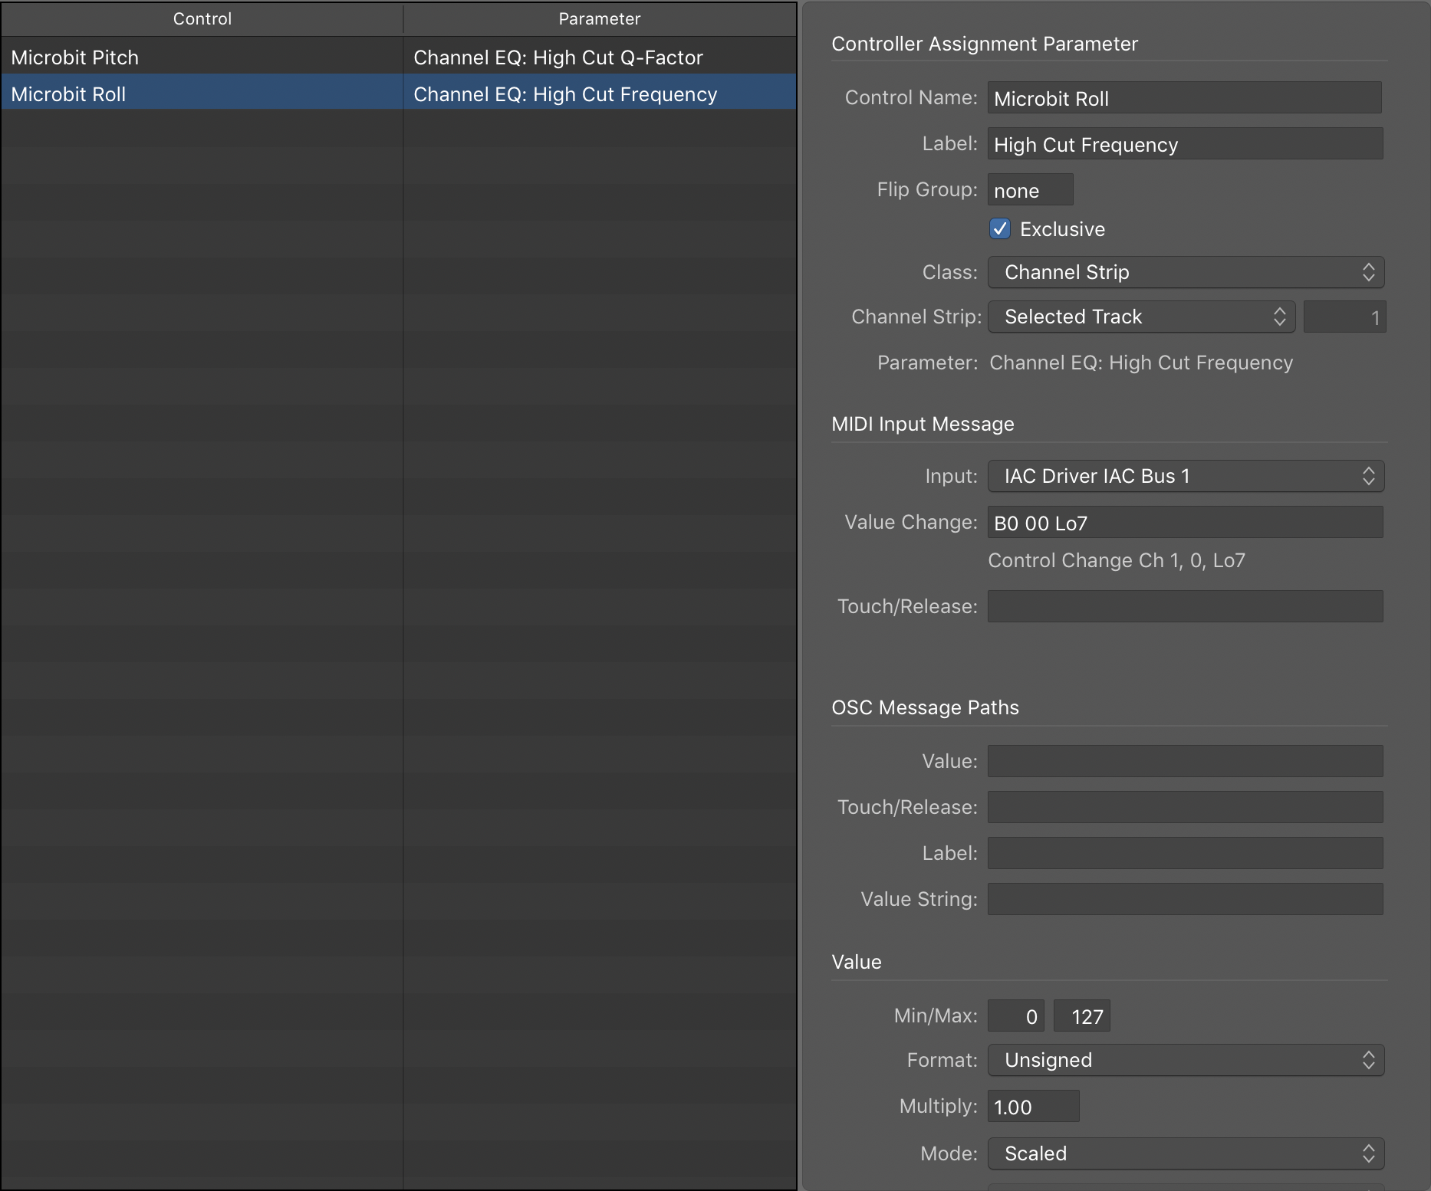
Task: Edit the Max value field showing 127
Action: pyautogui.click(x=1082, y=1015)
